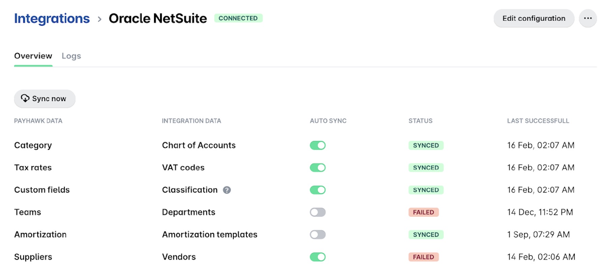The height and width of the screenshot is (272, 600).
Task: Click the 14 Dec, 11:52 PM timestamp
Action: [540, 212]
